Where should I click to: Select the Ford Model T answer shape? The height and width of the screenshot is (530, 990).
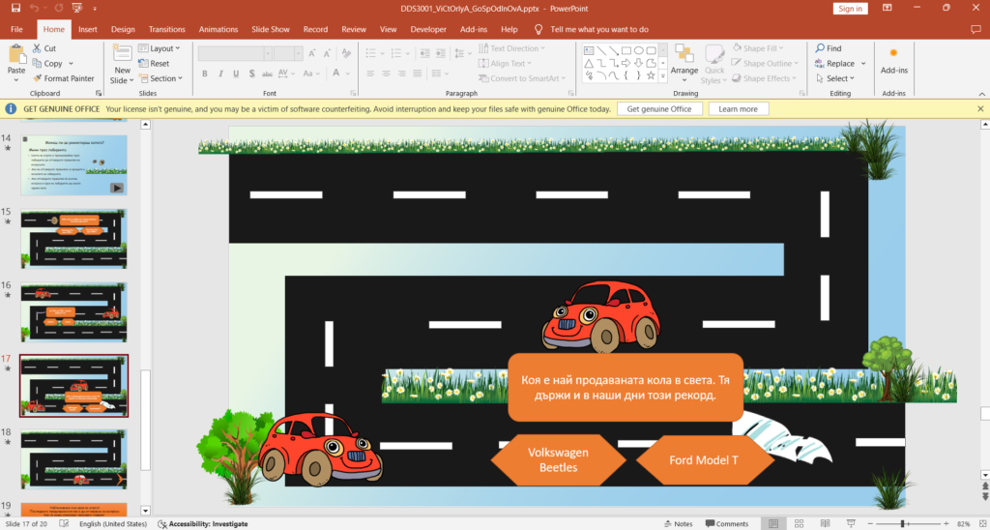pyautogui.click(x=705, y=459)
